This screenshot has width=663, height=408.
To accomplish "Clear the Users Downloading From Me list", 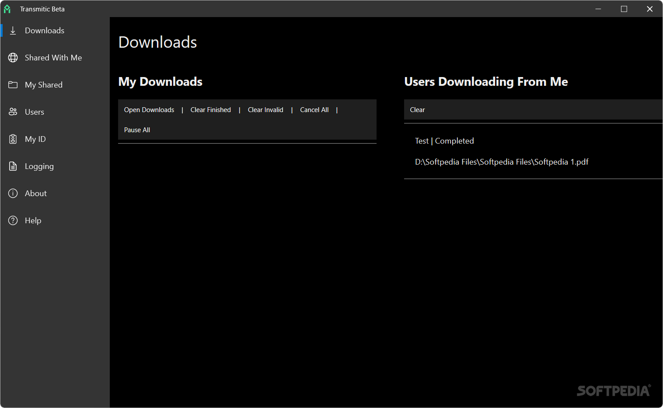I will tap(417, 110).
